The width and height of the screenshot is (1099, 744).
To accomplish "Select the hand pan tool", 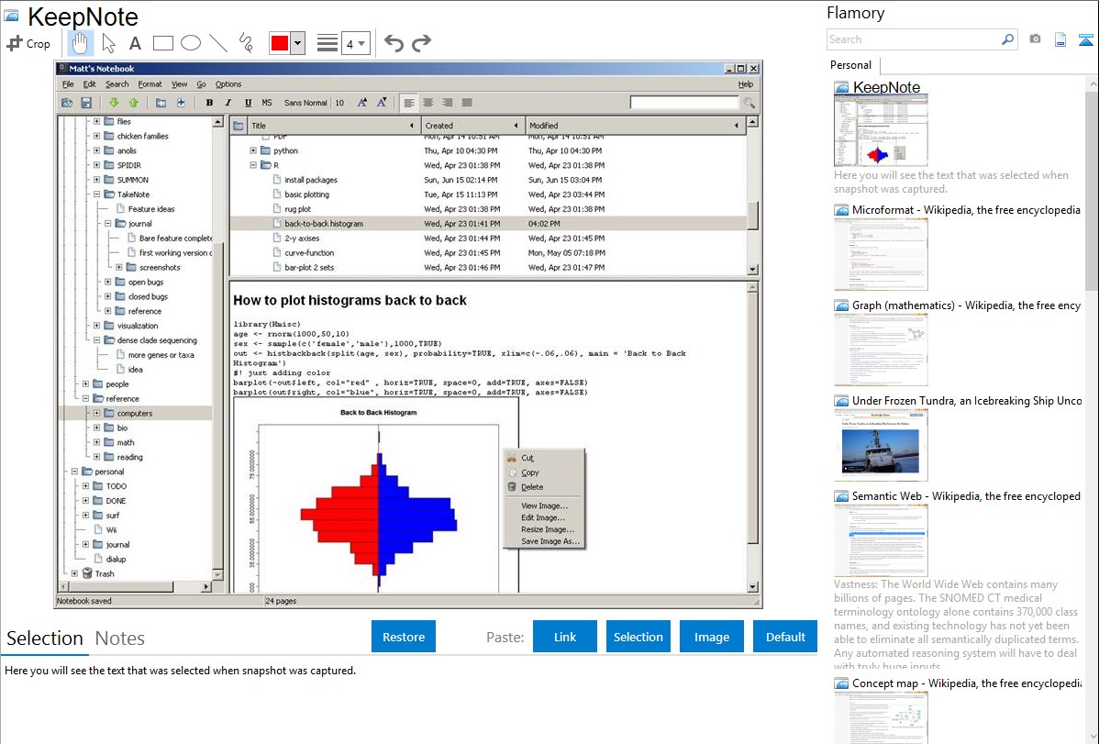I will 80,43.
